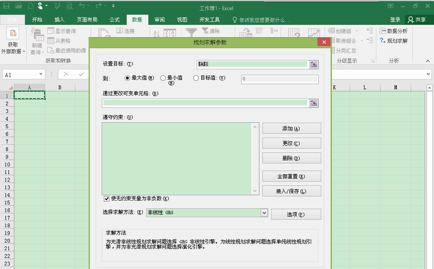Click 分类汇总 in the ribbon

pyautogui.click(x=344, y=50)
